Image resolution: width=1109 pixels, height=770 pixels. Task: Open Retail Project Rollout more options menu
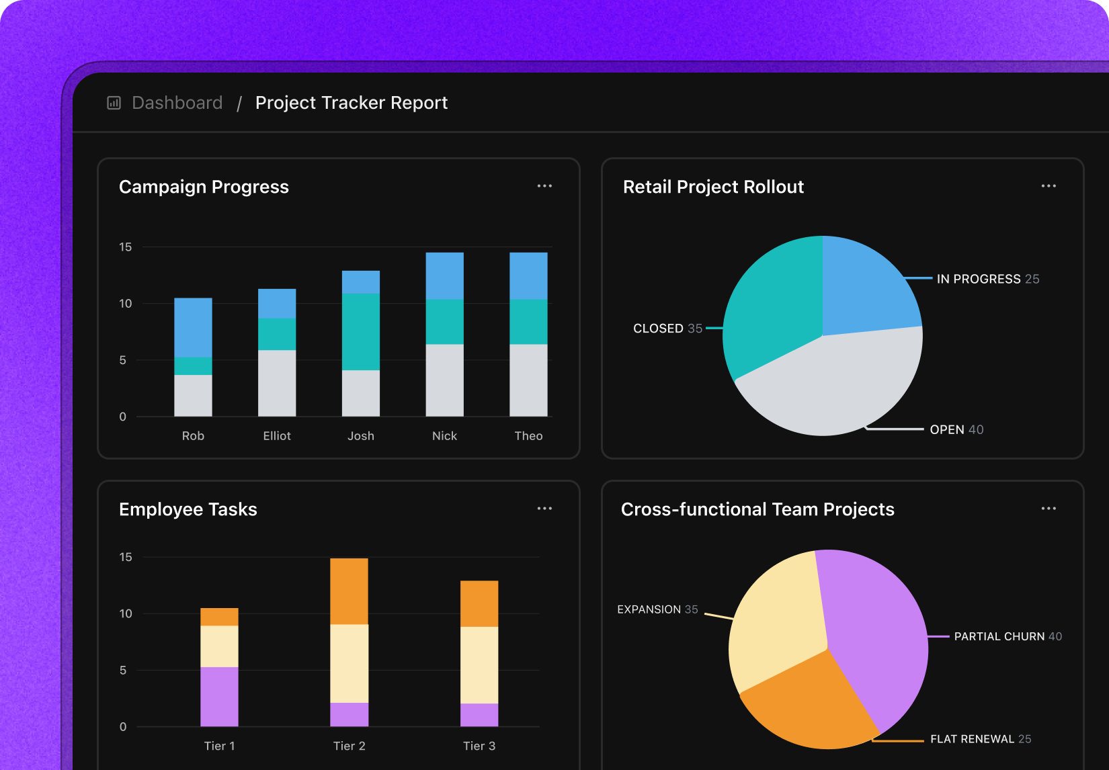1049,186
